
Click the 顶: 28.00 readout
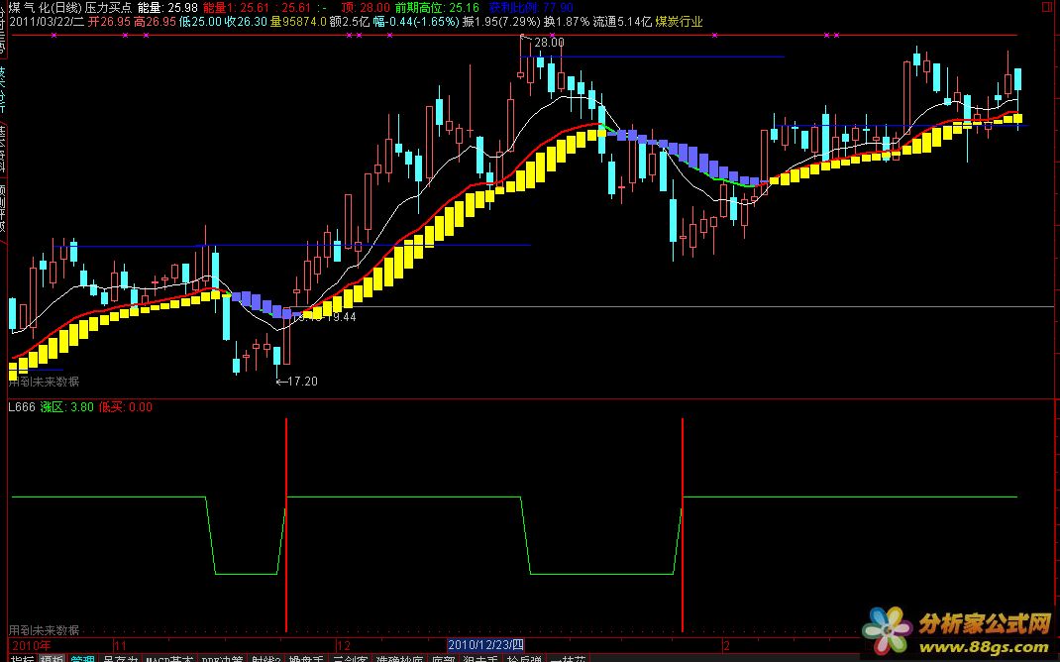tap(366, 8)
